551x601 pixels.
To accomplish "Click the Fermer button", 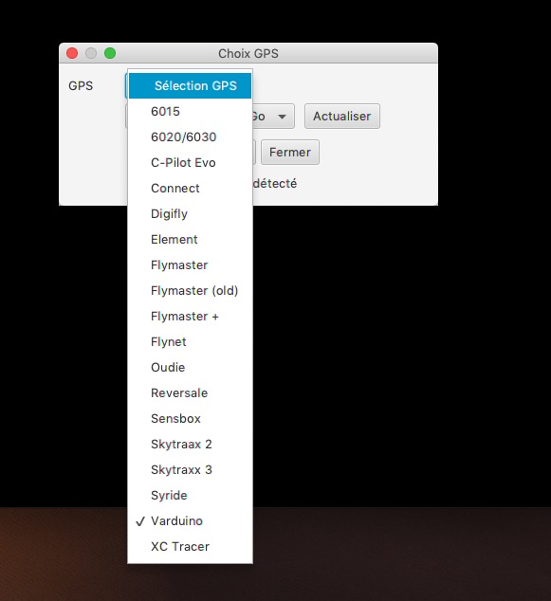I will pyautogui.click(x=290, y=153).
